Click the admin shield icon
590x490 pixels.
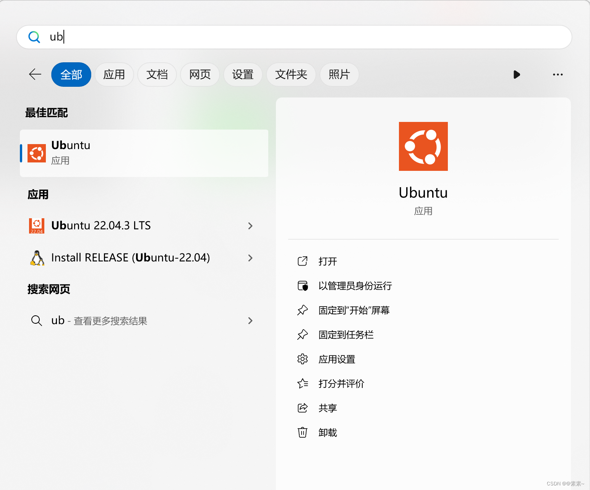click(x=303, y=286)
